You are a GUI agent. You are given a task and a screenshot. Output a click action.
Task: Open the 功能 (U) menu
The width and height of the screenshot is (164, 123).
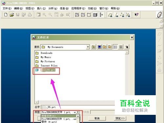92,9
